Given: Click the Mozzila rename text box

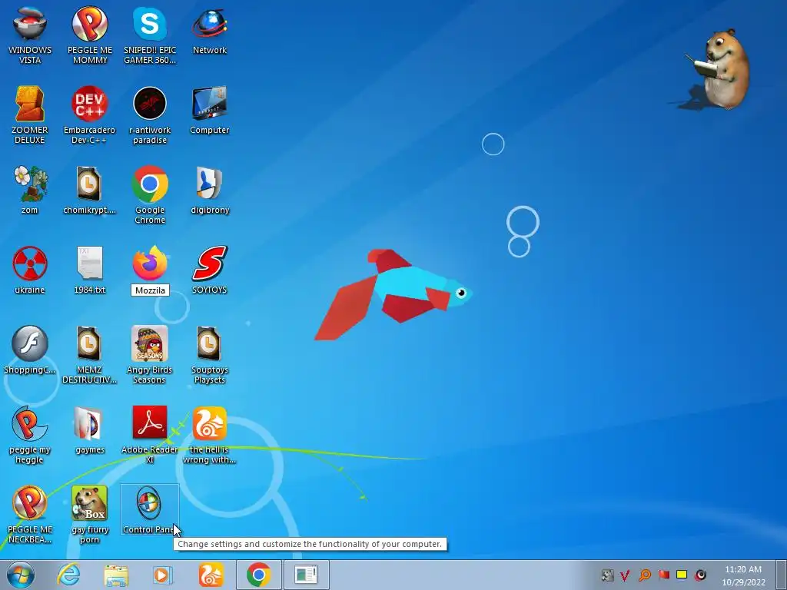Looking at the screenshot, I should pyautogui.click(x=150, y=290).
